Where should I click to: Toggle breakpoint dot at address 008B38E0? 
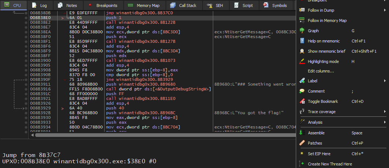26,18
